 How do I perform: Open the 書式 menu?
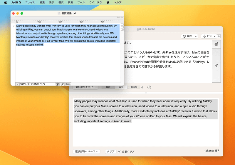click(x=61, y=2)
